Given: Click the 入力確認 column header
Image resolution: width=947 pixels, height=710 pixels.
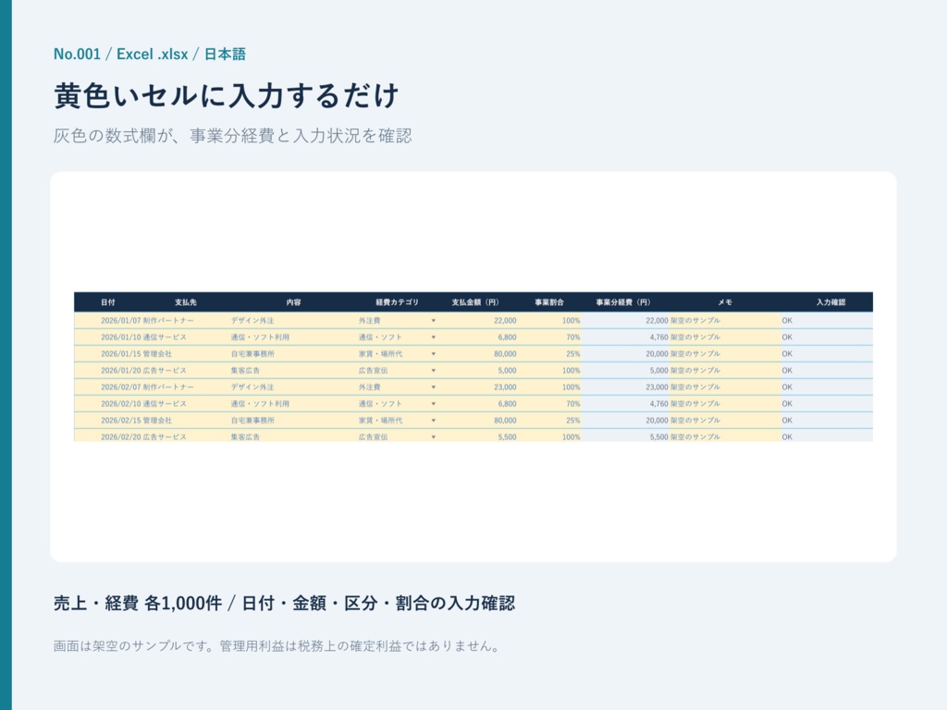Looking at the screenshot, I should (x=830, y=302).
